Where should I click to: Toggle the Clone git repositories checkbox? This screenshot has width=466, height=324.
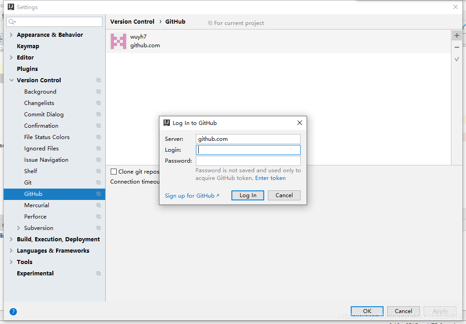[113, 172]
